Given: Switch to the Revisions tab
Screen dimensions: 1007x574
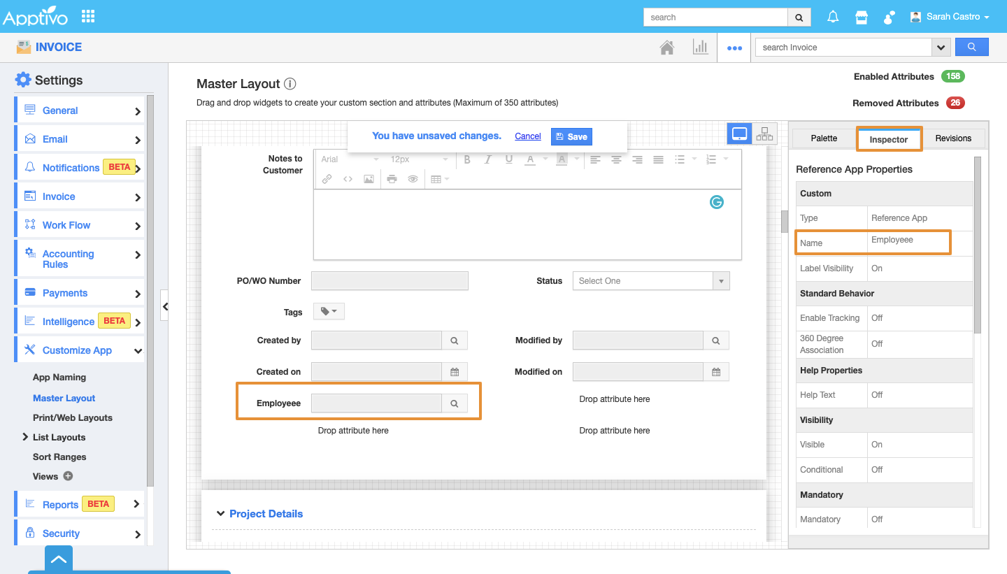Looking at the screenshot, I should point(953,138).
